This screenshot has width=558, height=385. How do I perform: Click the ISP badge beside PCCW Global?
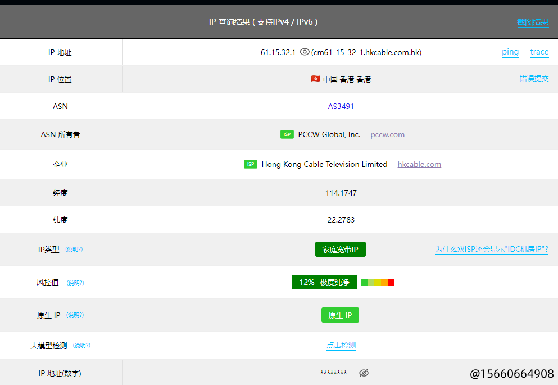click(x=287, y=134)
